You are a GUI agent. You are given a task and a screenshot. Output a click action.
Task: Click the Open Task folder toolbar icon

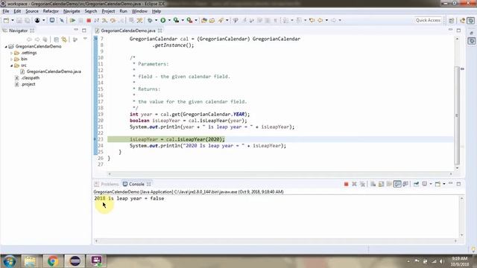click(x=212, y=20)
